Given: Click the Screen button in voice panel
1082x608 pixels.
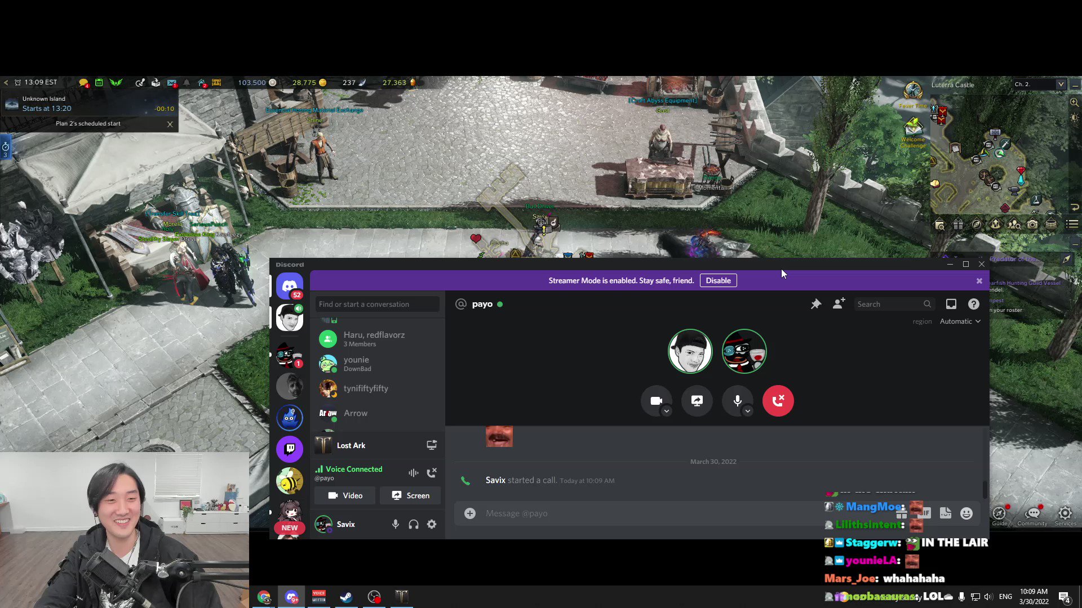Looking at the screenshot, I should pyautogui.click(x=410, y=495).
